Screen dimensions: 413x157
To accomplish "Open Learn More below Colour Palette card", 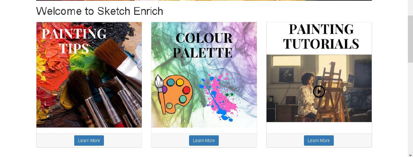I will (x=204, y=141).
